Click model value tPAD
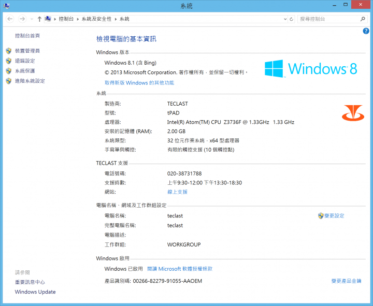The width and height of the screenshot is (373, 306). 173,113
